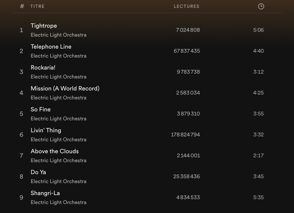Select Mission (A World Record) track
294x213 pixels.
65,89
